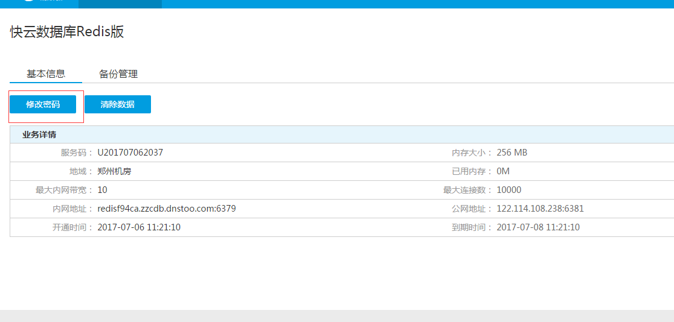Click the 修改密码 button

[43, 104]
